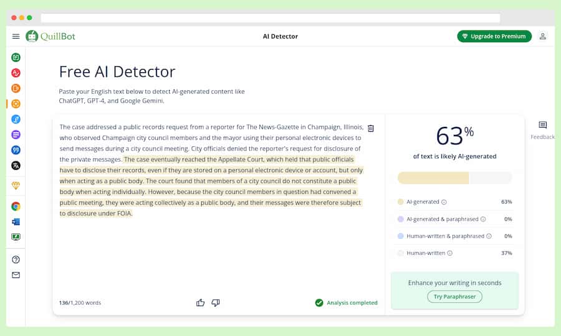Viewport: 561px width, 336px height.
Task: Click the 'Free AI Detector' heading
Action: click(117, 72)
